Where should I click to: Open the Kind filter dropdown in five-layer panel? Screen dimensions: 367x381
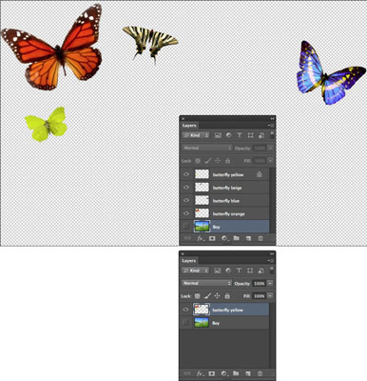(x=196, y=135)
